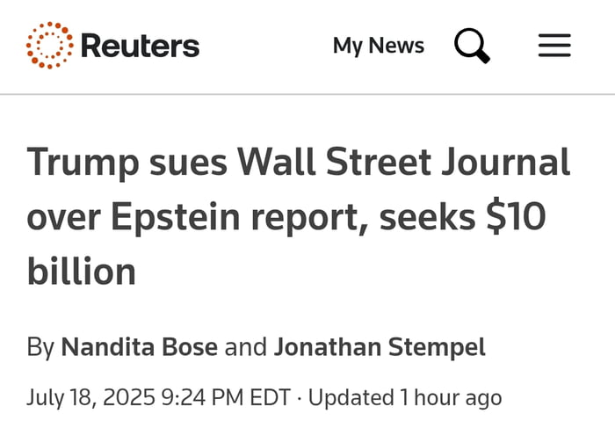Open author Nandita Bose's profile

[x=139, y=347]
